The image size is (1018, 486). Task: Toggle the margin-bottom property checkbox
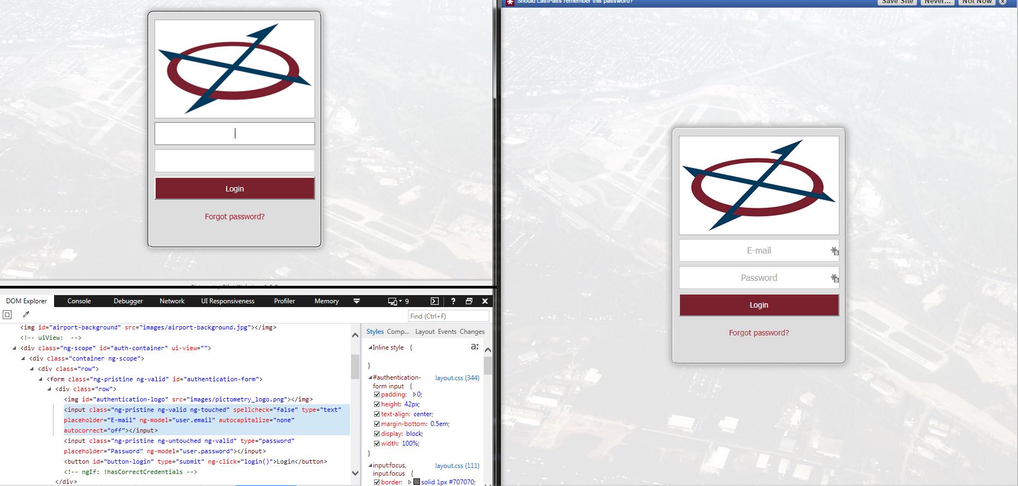point(377,424)
